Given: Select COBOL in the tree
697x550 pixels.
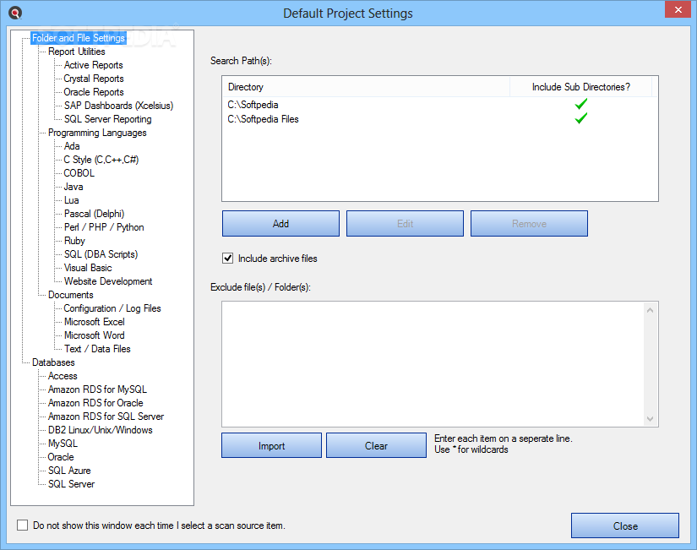Looking at the screenshot, I should (x=79, y=173).
